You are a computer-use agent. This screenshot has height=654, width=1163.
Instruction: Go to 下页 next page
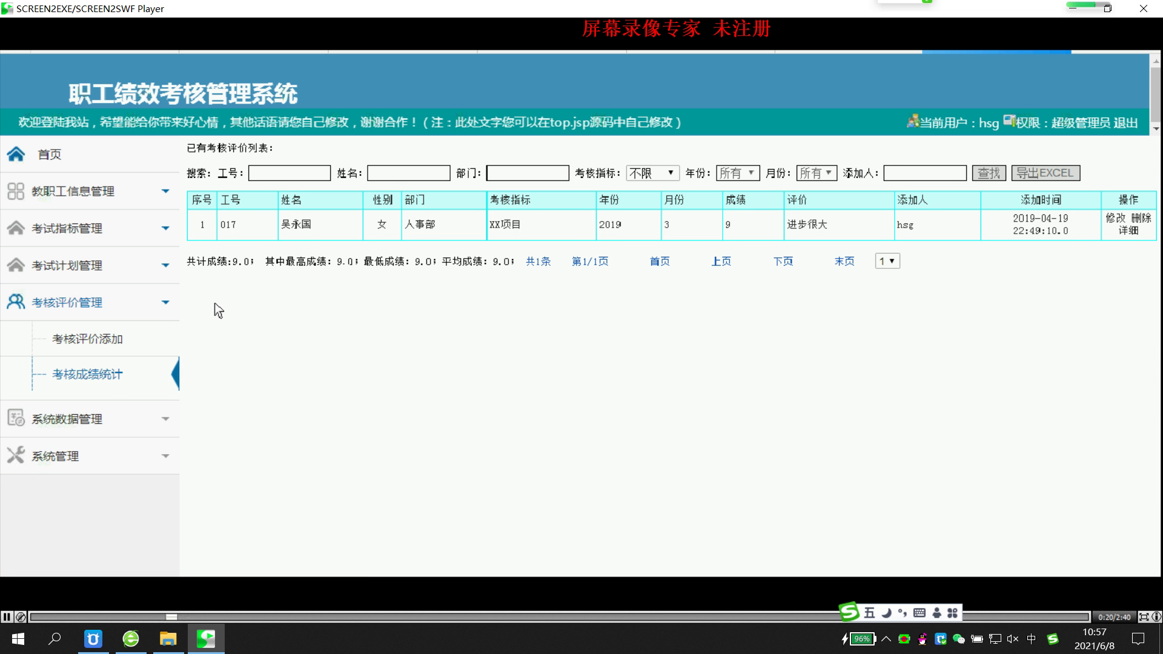(x=783, y=261)
